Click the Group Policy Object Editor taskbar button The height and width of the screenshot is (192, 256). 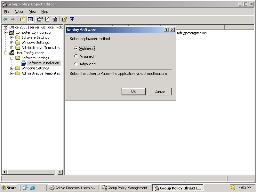(x=178, y=188)
